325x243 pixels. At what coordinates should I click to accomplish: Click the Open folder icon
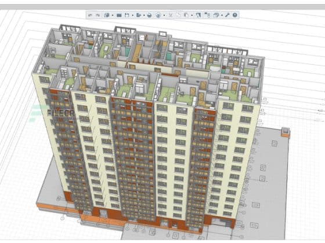click(x=119, y=15)
